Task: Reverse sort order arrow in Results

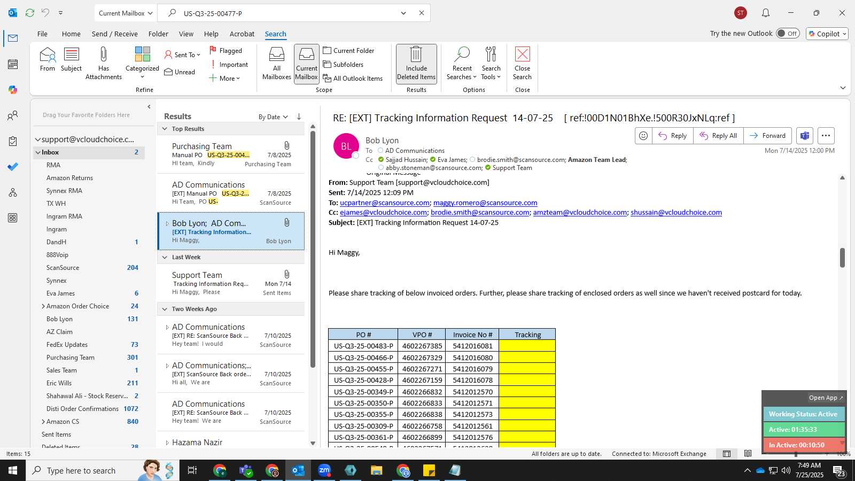Action: (299, 117)
